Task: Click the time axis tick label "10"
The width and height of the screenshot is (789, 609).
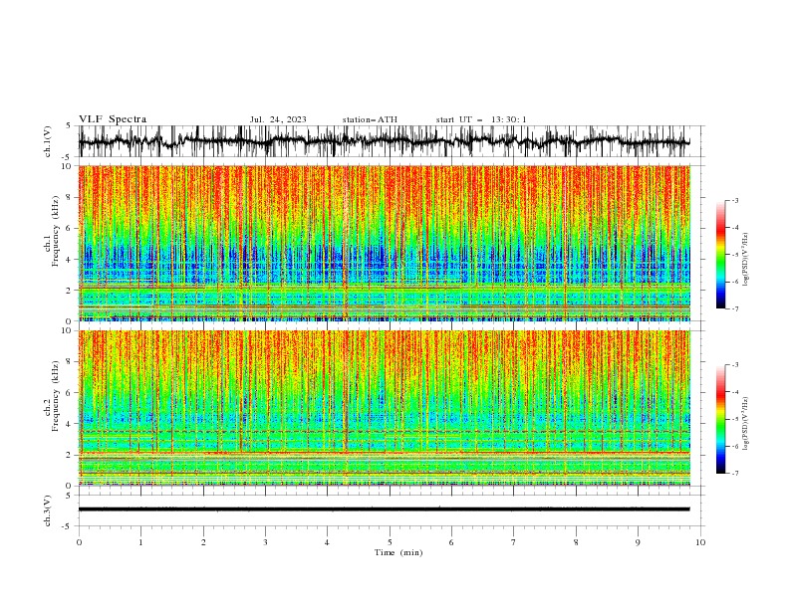Action: pyautogui.click(x=700, y=542)
